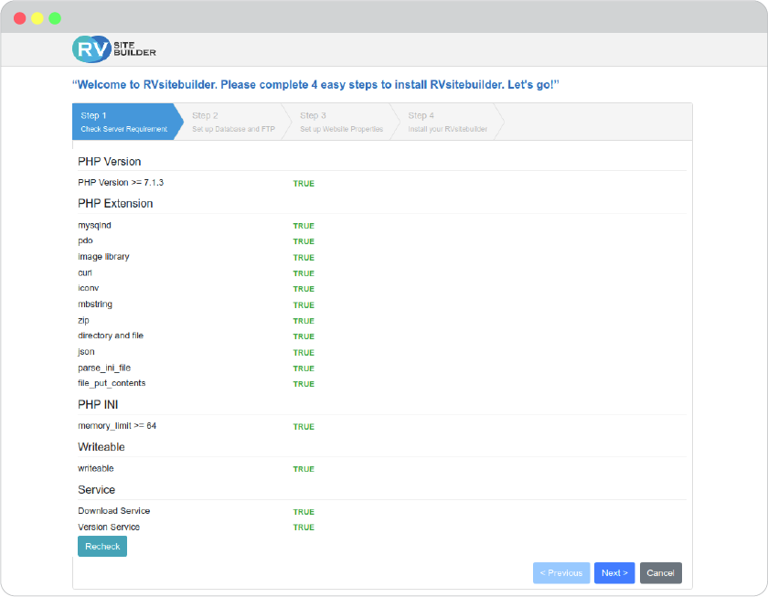Click the yellow minimize window button
This screenshot has height=597, width=768.
coord(37,18)
